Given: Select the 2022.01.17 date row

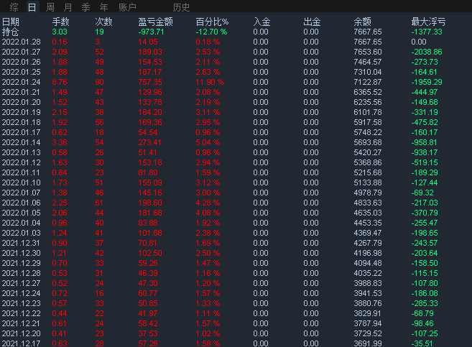Looking at the screenshot, I should (21, 132).
